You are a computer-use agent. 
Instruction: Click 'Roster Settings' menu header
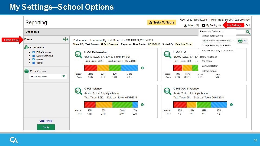tap(209, 57)
